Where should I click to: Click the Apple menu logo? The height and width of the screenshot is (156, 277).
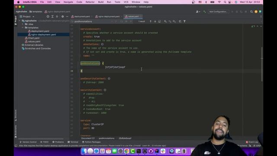(x=18, y=2)
